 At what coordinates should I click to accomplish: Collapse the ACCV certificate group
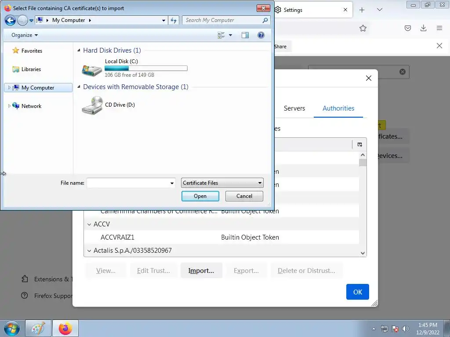89,224
